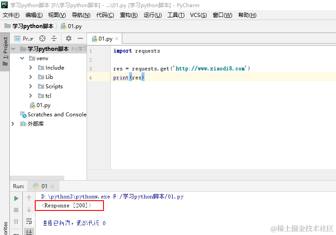Select the 01.py editor tab
The image size is (336, 235).
[105, 39]
